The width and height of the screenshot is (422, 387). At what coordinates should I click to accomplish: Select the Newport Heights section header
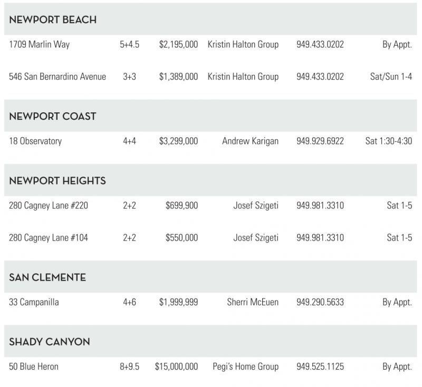point(57,181)
